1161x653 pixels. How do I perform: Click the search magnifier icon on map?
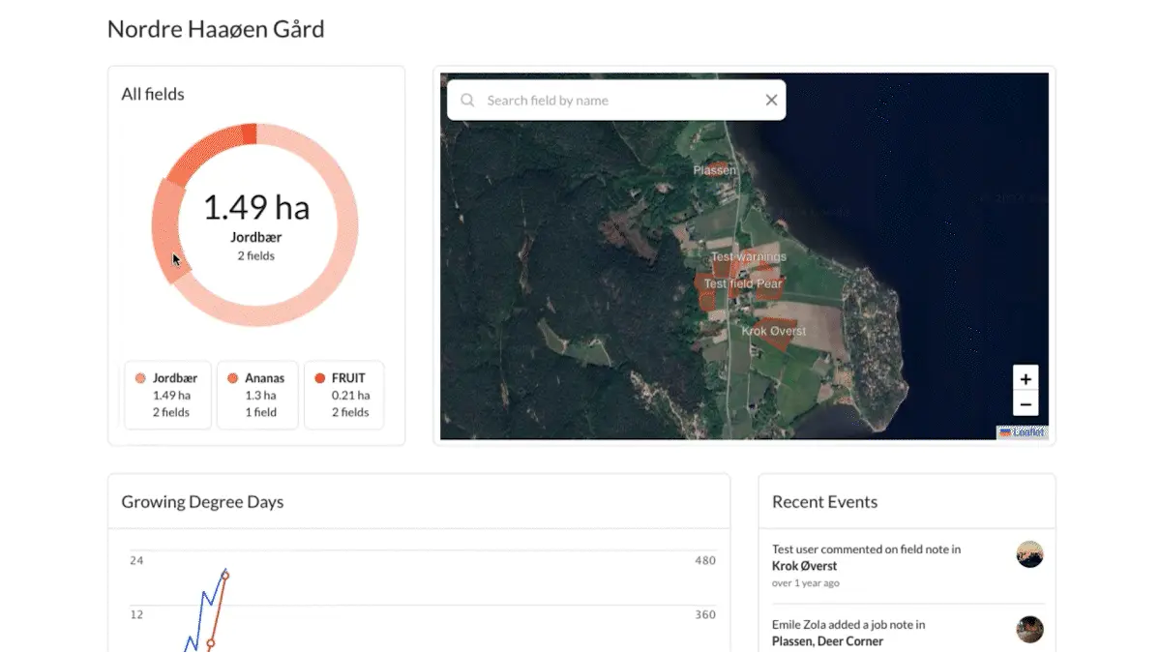467,101
